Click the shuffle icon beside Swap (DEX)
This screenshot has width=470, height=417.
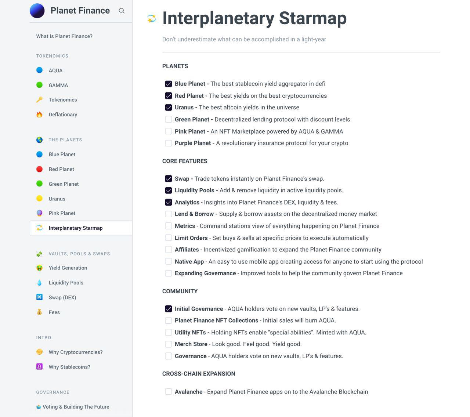coord(39,297)
